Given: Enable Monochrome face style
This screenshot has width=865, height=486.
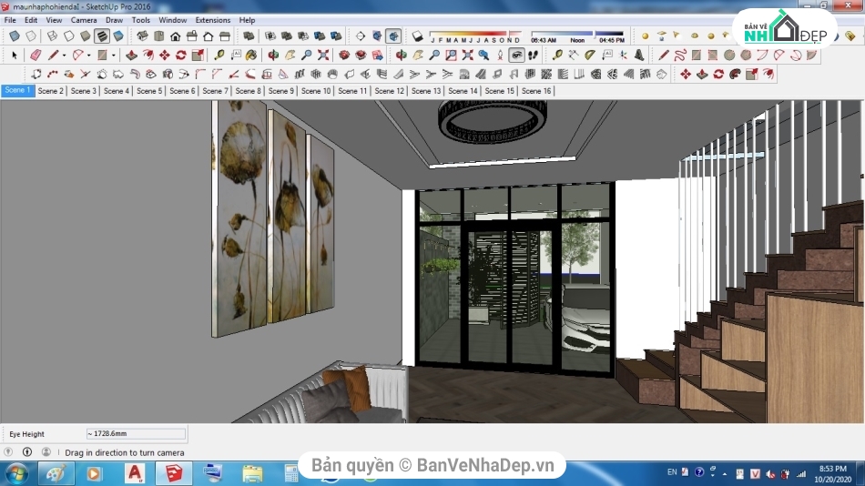Looking at the screenshot, I should pos(118,36).
